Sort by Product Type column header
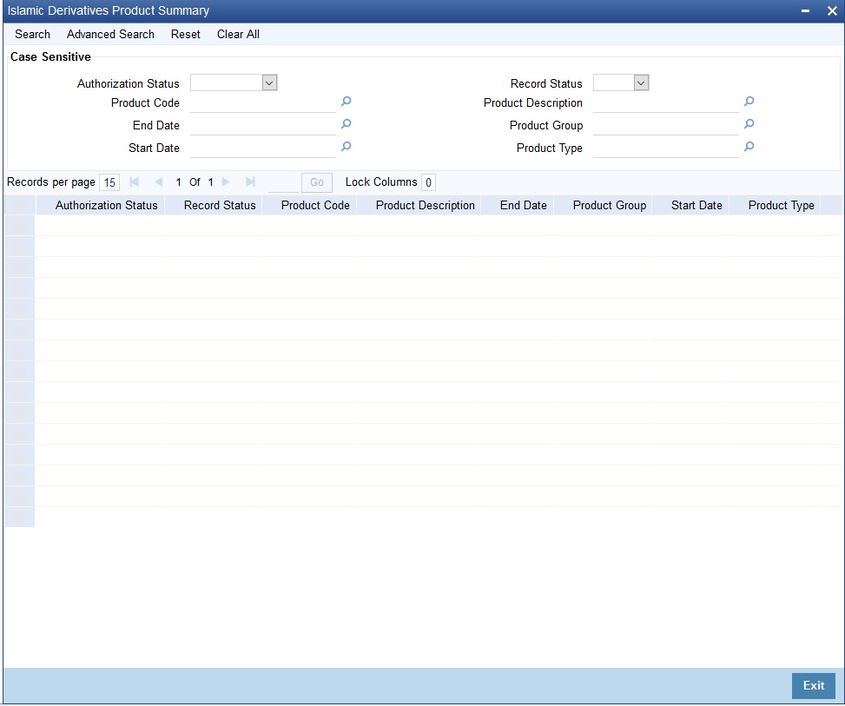 [x=781, y=205]
